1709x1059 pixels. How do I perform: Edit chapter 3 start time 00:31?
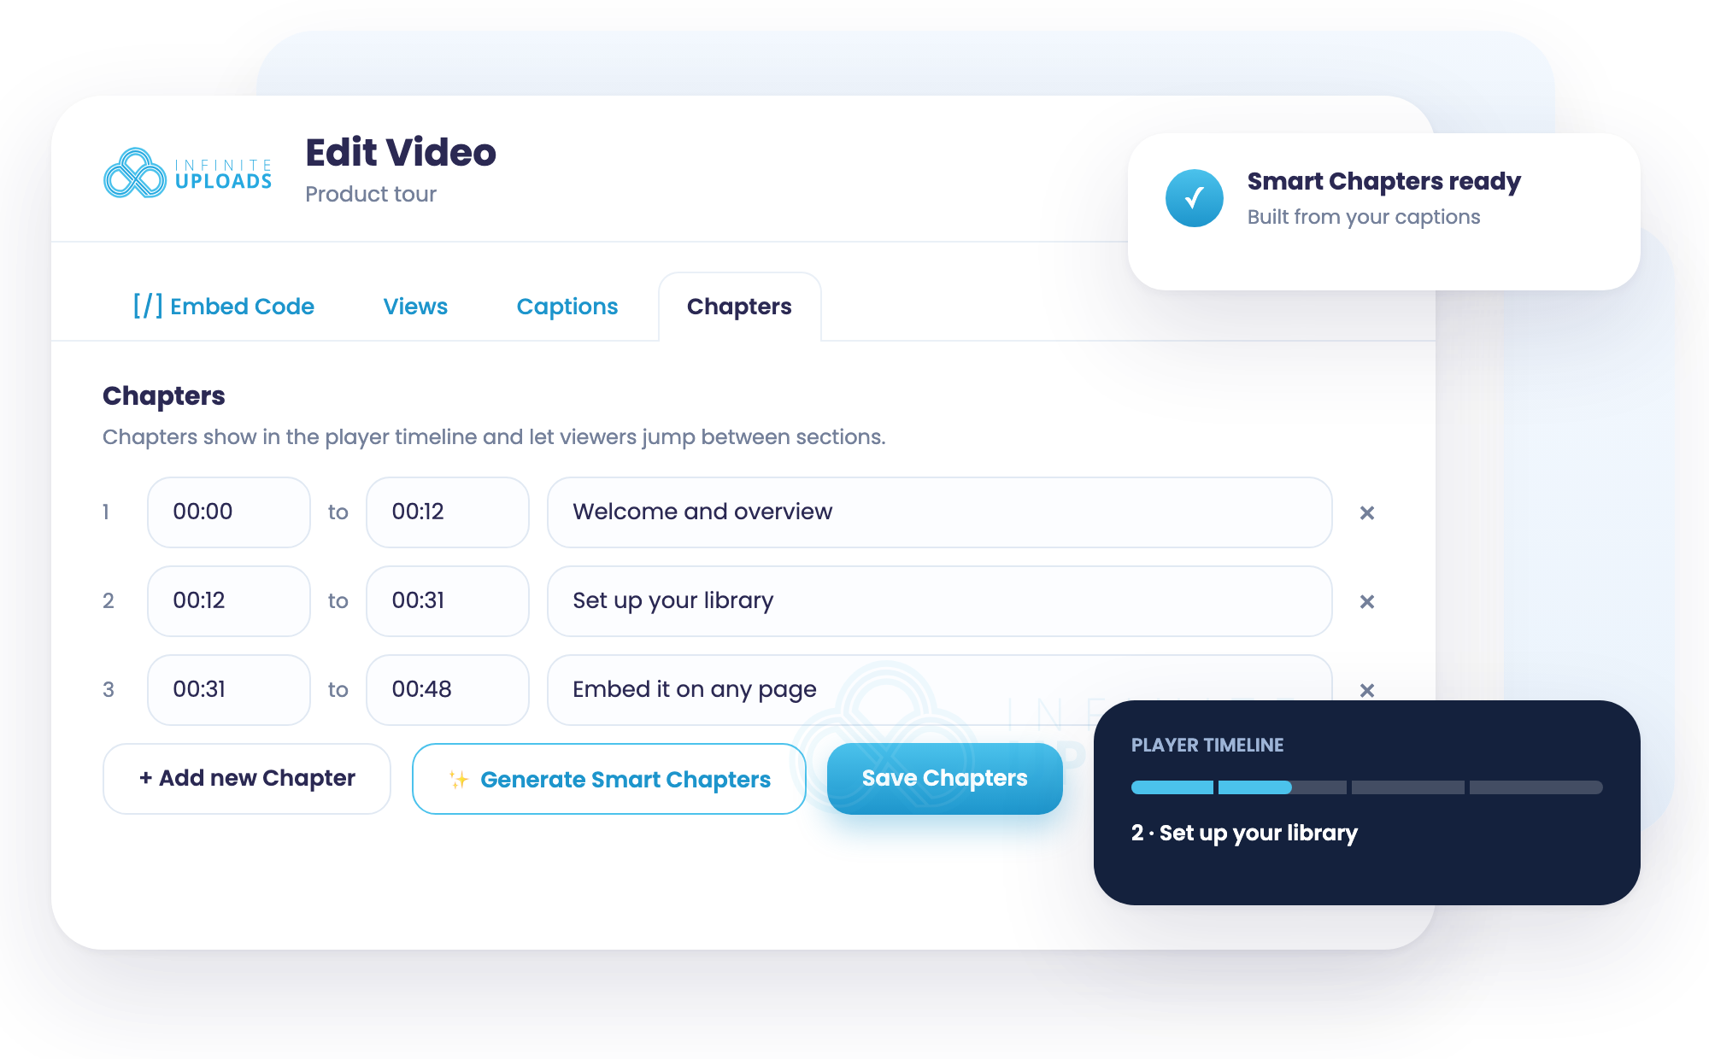(229, 690)
